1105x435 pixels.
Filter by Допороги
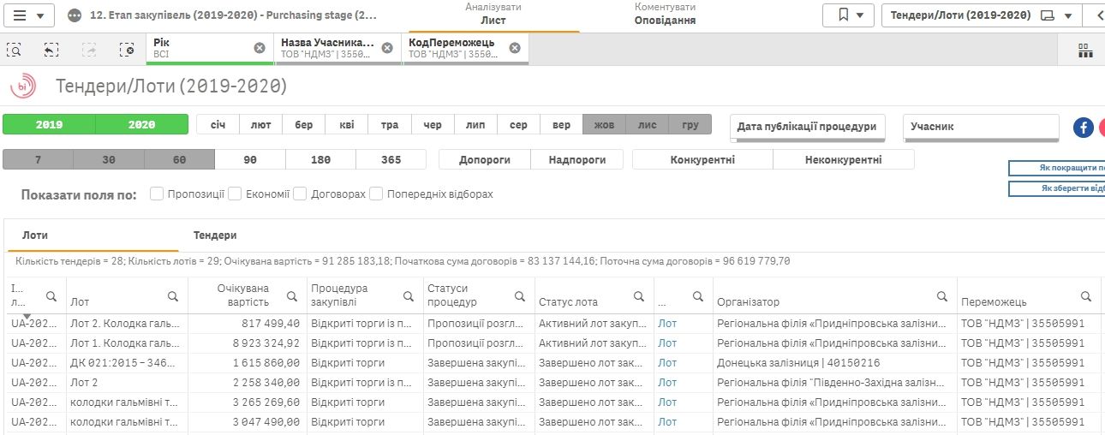click(485, 159)
